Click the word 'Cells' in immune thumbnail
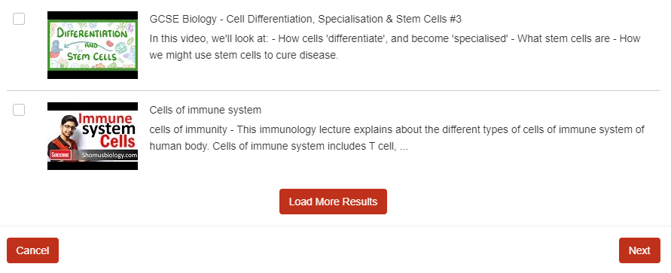The image size is (671, 273). [x=118, y=142]
